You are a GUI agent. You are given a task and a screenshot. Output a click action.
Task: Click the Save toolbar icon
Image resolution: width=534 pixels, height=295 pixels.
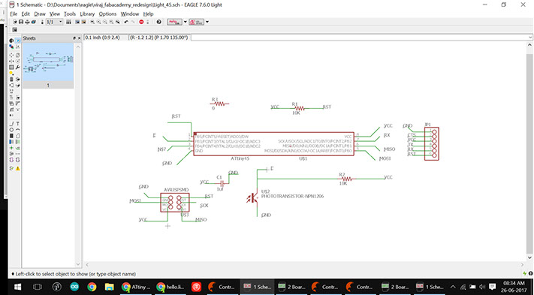pos(21,22)
